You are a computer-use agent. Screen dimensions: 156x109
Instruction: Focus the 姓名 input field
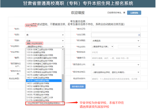click(x=45, y=29)
